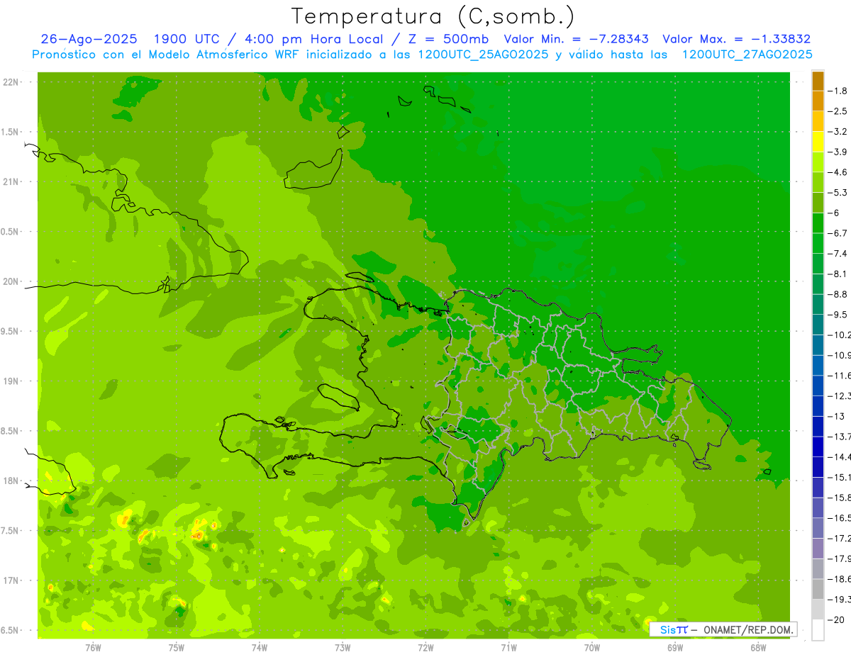The image size is (851, 657).
Task: Click the '-2.5' colorbar value
Action: click(838, 111)
